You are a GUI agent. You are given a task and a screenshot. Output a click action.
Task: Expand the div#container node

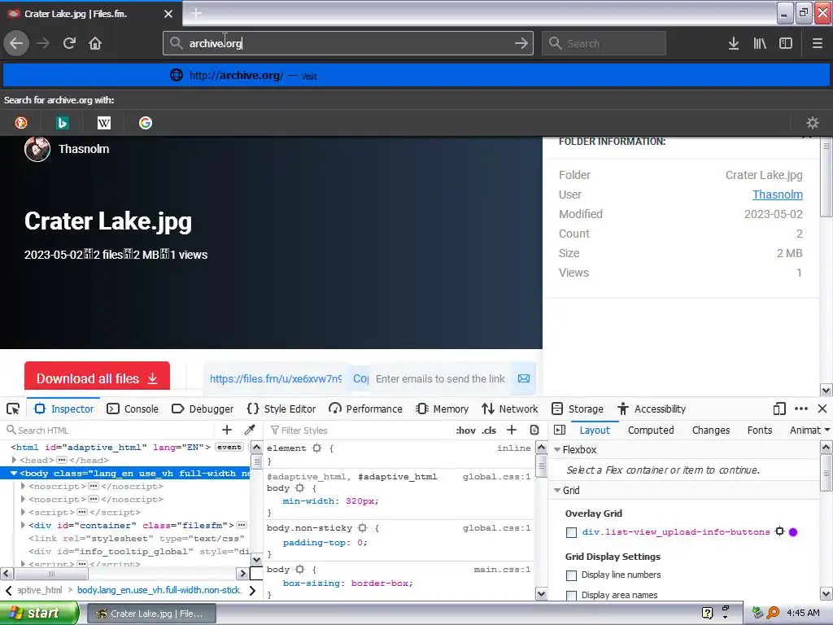(23, 525)
